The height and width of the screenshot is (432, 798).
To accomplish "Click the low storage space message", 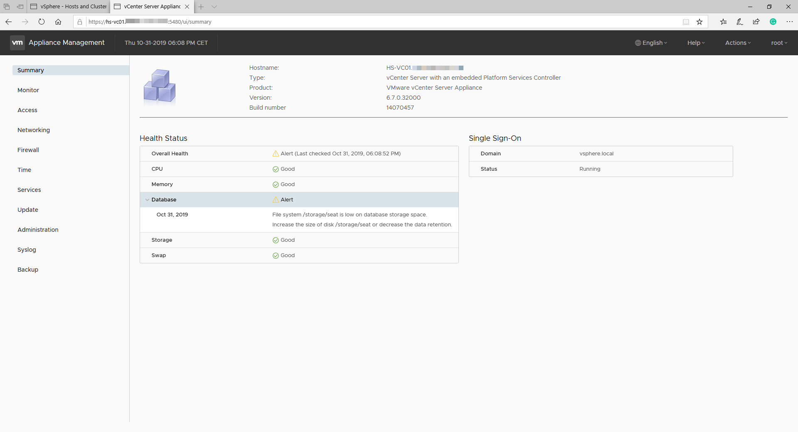I will point(350,215).
